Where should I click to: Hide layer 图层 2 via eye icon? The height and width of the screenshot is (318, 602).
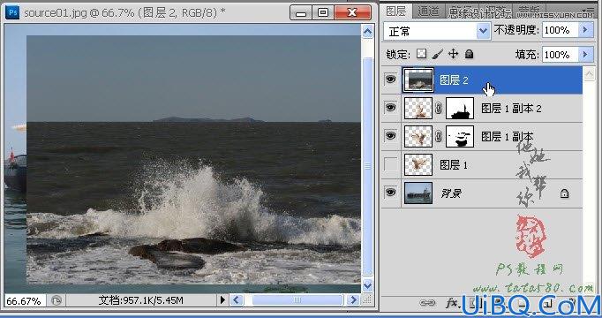(x=391, y=79)
